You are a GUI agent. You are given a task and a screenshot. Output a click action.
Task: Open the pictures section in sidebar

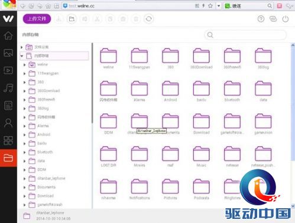click(x=8, y=53)
